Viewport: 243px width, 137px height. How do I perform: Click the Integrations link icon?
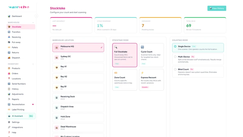point(9,127)
